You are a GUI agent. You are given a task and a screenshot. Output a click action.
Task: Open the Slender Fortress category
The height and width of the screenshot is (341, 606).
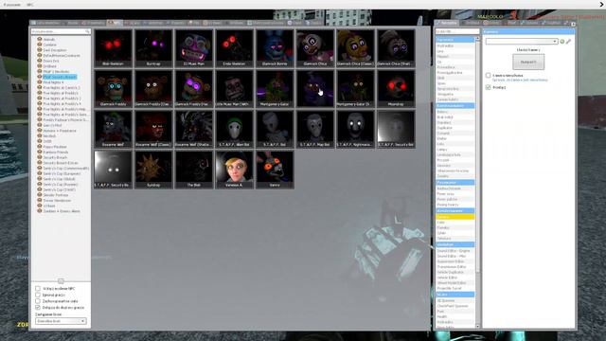(x=56, y=195)
